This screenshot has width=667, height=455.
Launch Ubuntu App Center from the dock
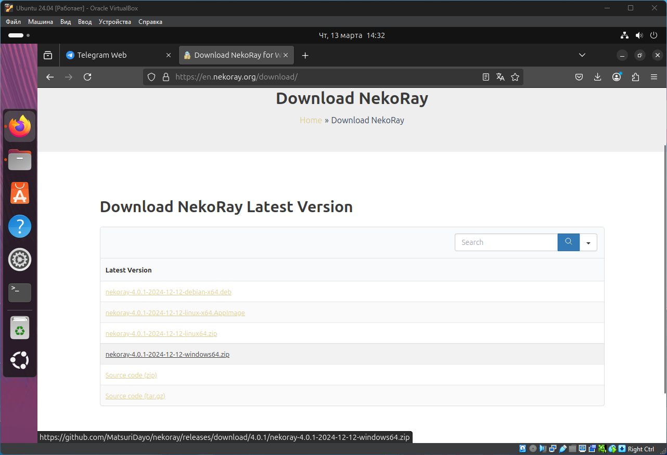coord(20,193)
